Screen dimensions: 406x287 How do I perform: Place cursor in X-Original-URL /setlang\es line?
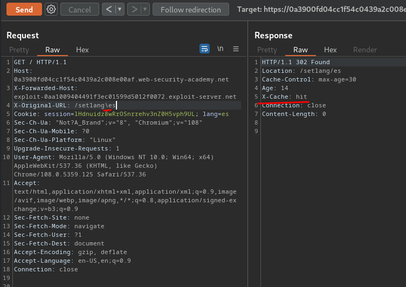click(x=65, y=105)
